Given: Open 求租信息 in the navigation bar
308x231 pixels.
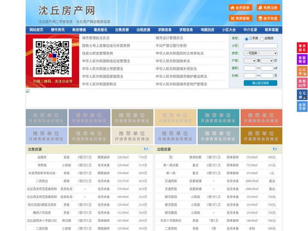Looking at the screenshot, I should [x=186, y=30].
